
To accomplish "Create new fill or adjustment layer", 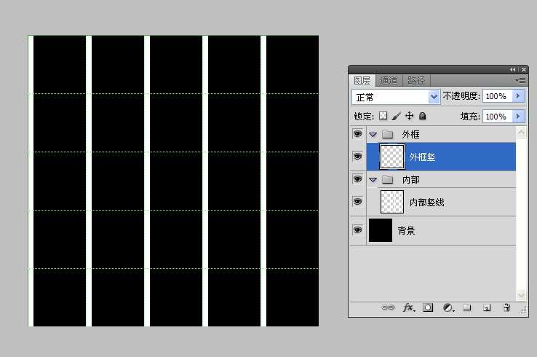I will click(x=447, y=308).
